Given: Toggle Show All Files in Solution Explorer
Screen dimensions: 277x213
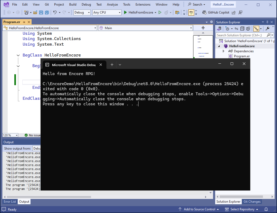Looking at the screenshot, I should (x=248, y=29).
